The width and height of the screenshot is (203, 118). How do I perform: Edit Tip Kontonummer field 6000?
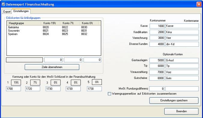coord(157,66)
